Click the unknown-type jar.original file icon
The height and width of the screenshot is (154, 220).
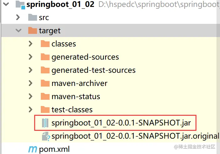click(46, 136)
